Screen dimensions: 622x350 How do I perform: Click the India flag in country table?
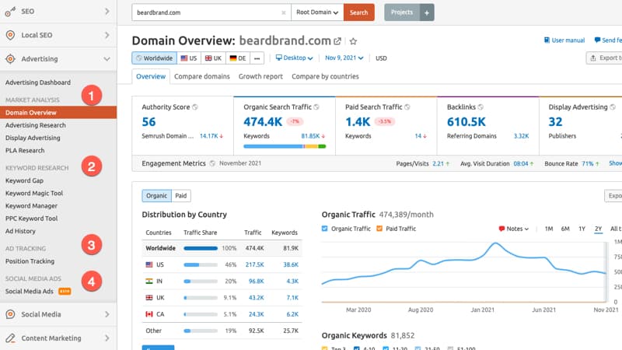(x=149, y=281)
